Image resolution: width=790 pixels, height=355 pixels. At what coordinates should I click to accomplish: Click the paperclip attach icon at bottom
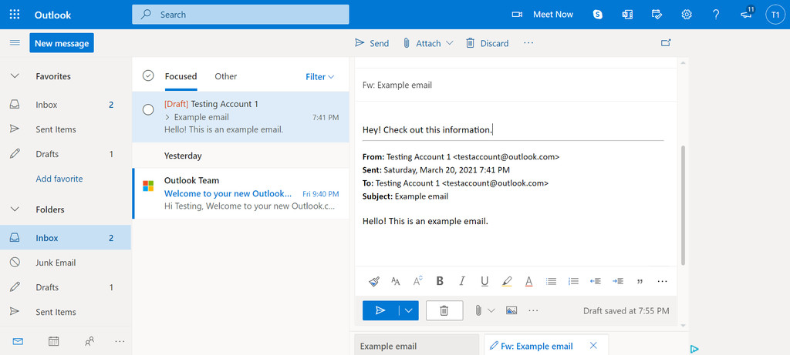(x=478, y=310)
